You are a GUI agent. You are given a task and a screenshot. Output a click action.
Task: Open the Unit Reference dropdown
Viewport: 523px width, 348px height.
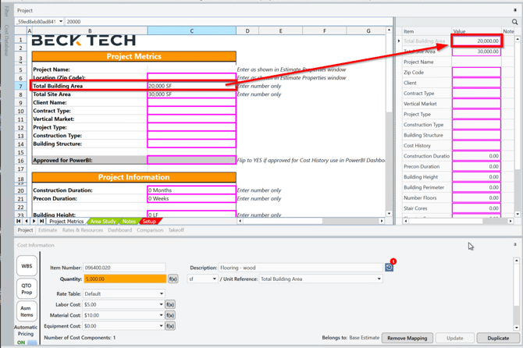click(379, 279)
